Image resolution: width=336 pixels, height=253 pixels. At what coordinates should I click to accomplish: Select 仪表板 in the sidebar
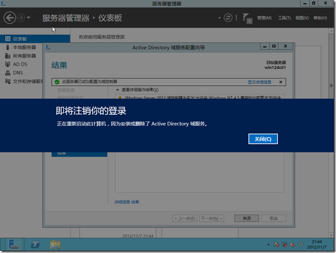click(35, 39)
